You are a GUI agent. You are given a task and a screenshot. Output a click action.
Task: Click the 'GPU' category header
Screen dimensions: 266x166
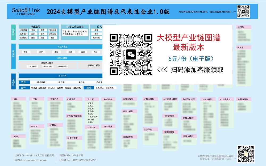click(x=18, y=99)
